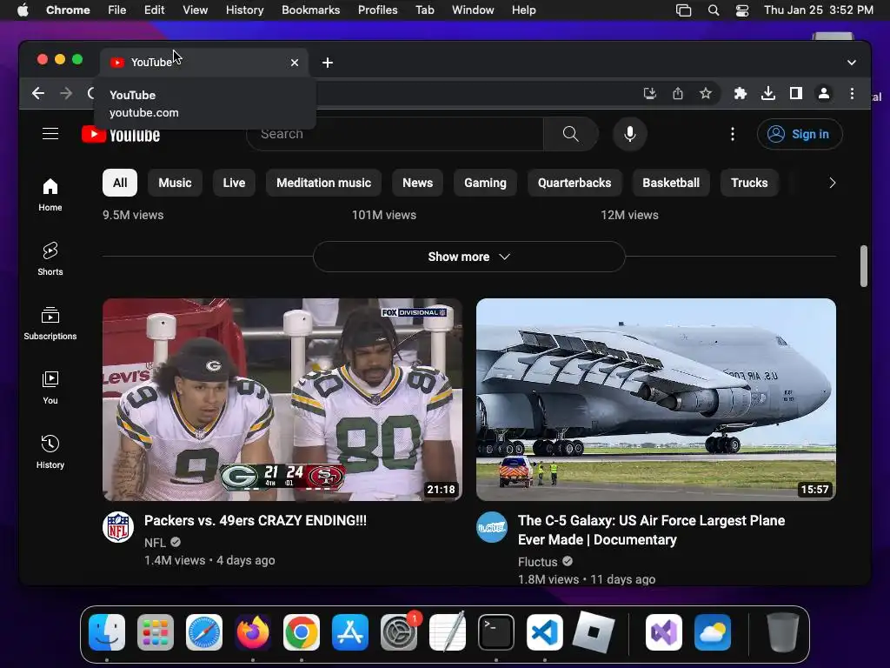Screen dimensions: 890x668
Task: Open Firefox in the Dock
Action: pyautogui.click(x=253, y=632)
